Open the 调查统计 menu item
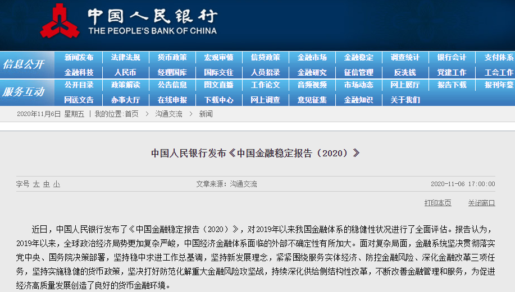This screenshot has width=515, height=292. point(405,57)
